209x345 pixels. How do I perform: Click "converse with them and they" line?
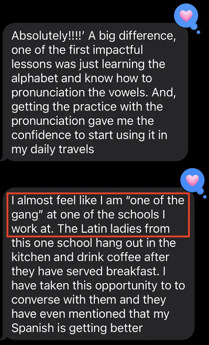click(89, 300)
